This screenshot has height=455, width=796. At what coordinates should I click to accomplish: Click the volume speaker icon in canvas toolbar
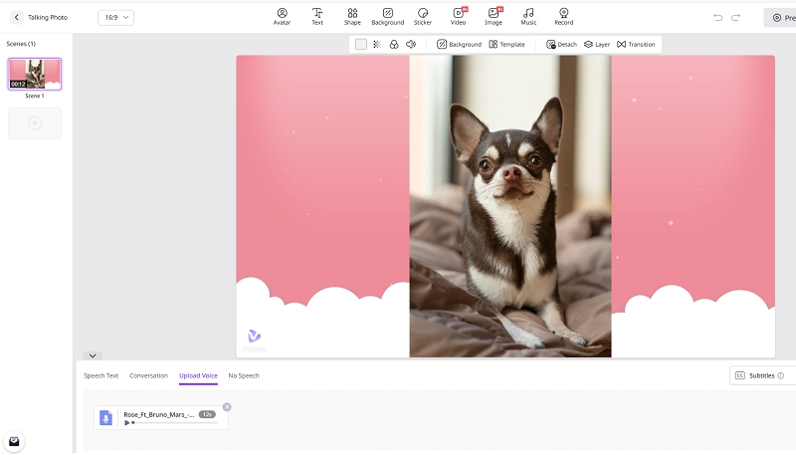(x=410, y=45)
